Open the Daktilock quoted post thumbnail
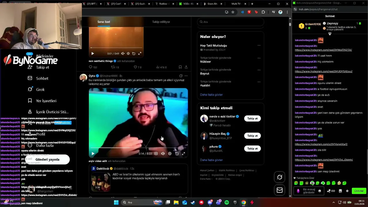This screenshot has width=368, height=207. [101, 181]
